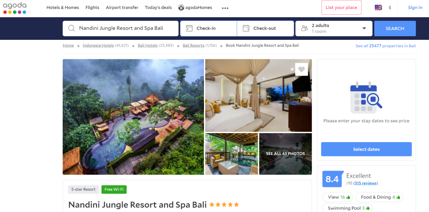This screenshot has height=212, width=429.
Task: Click the agodaHomes house icon
Action: (x=181, y=8)
